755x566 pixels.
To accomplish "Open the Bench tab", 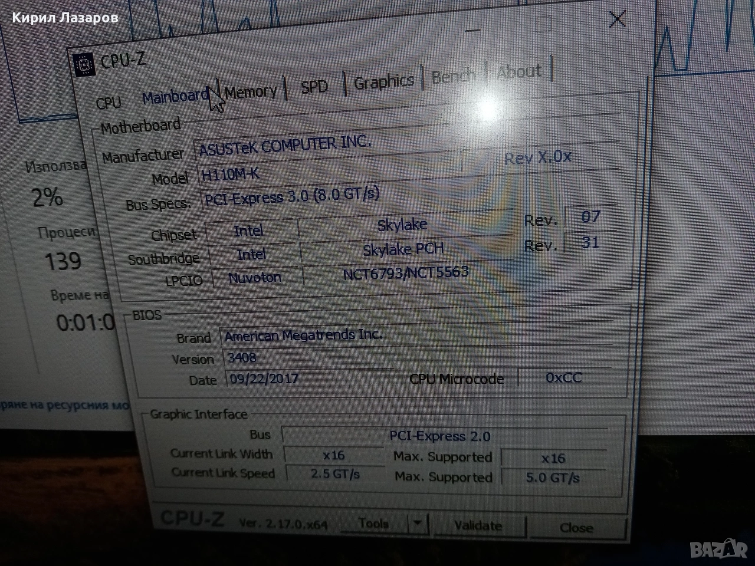I will coord(453,77).
